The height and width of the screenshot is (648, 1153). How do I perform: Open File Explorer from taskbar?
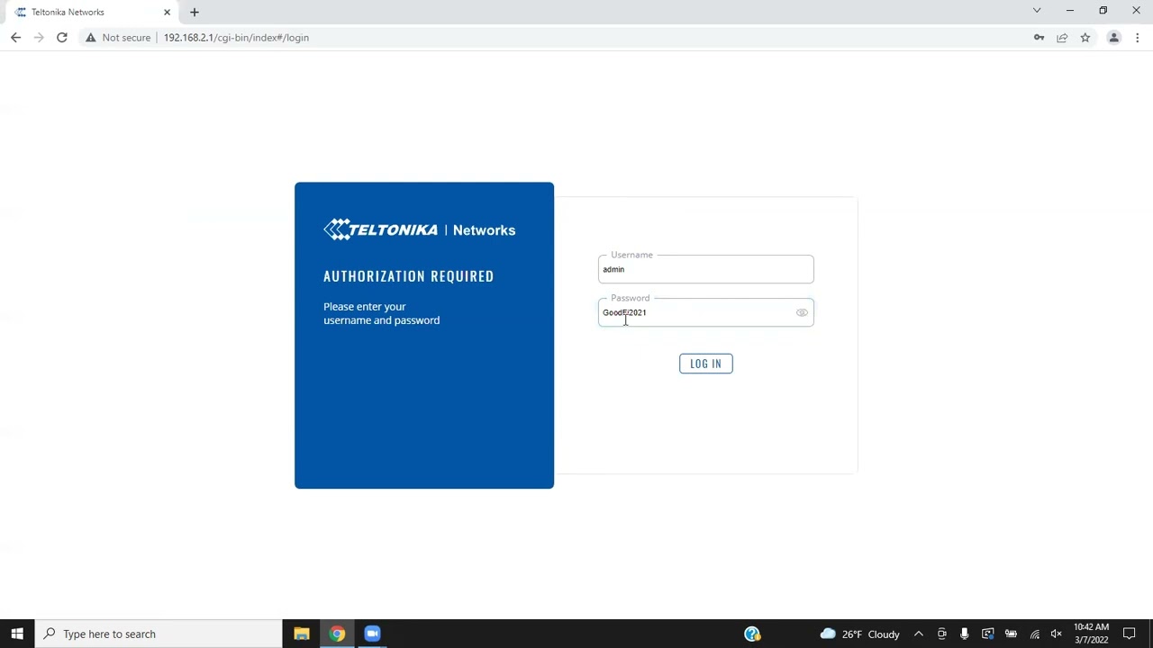point(302,634)
